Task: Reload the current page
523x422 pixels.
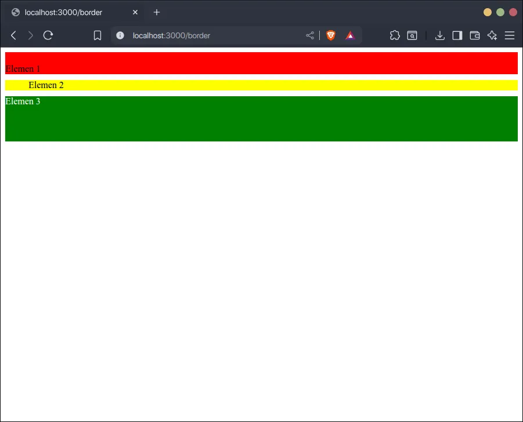Action: pyautogui.click(x=48, y=35)
